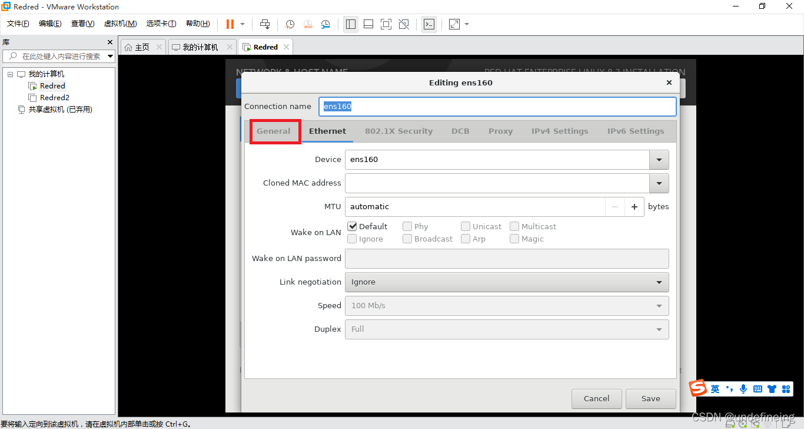Image resolution: width=804 pixels, height=429 pixels.
Task: Click the stretch guest display icon
Action: pos(454,24)
